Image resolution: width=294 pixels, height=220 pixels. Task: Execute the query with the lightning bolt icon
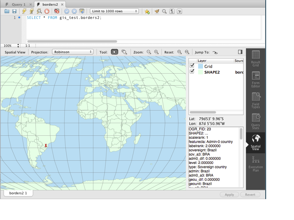(24, 11)
